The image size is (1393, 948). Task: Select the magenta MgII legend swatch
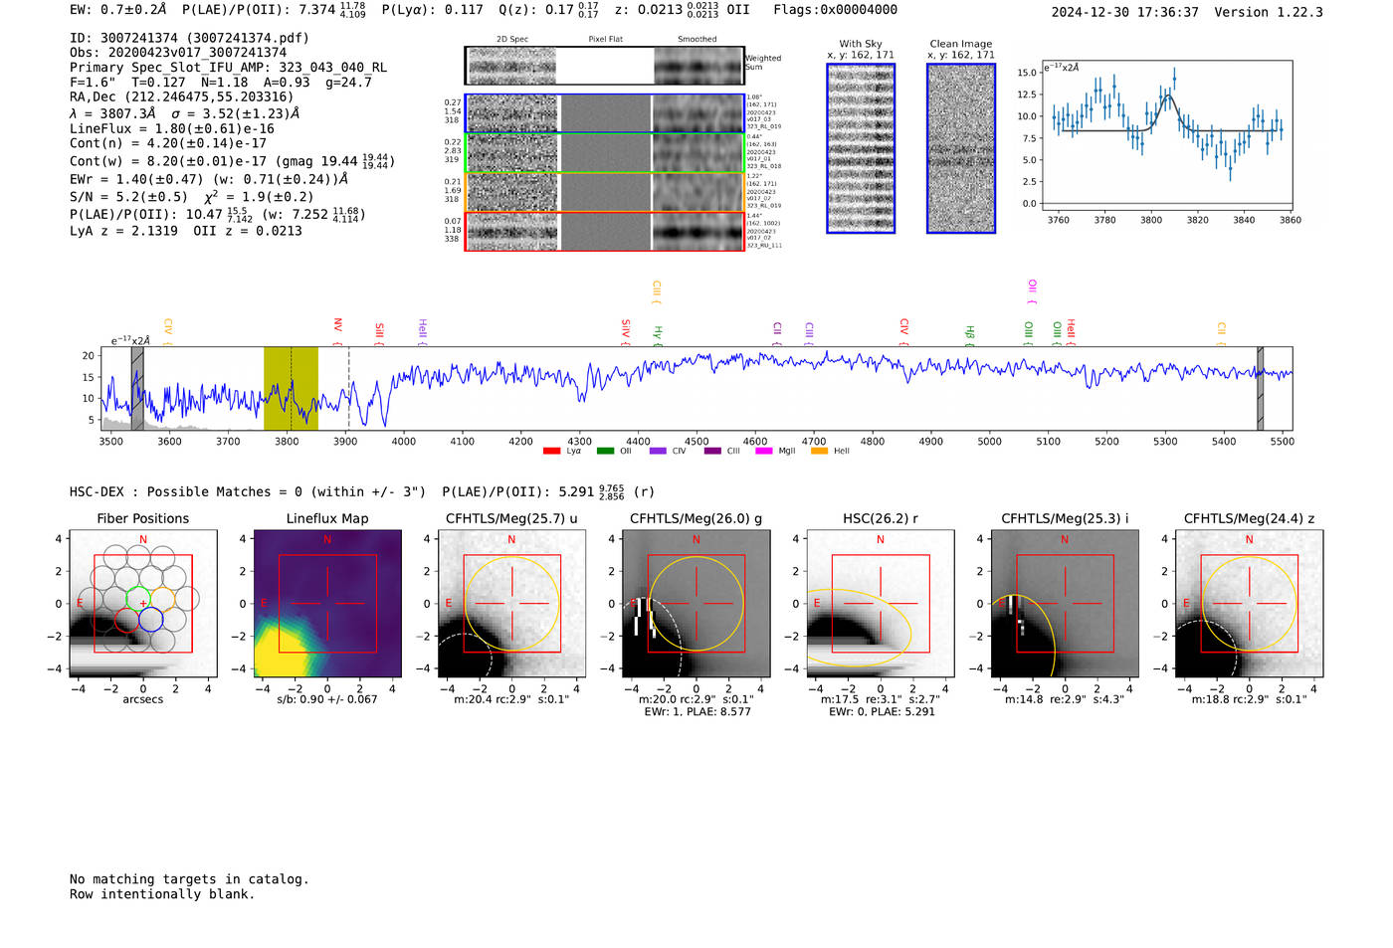pyautogui.click(x=764, y=452)
